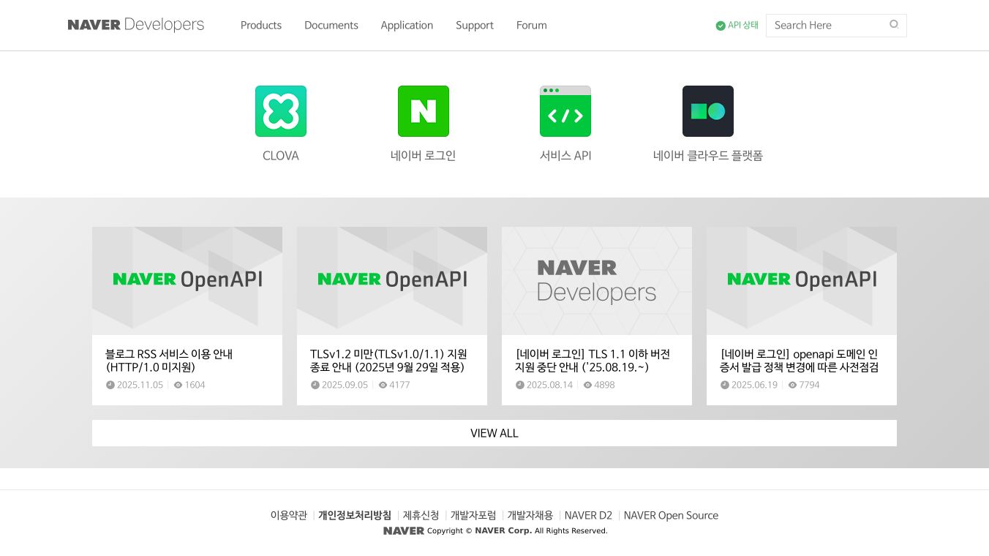Open the TLSv1.2 support end notice

(388, 360)
